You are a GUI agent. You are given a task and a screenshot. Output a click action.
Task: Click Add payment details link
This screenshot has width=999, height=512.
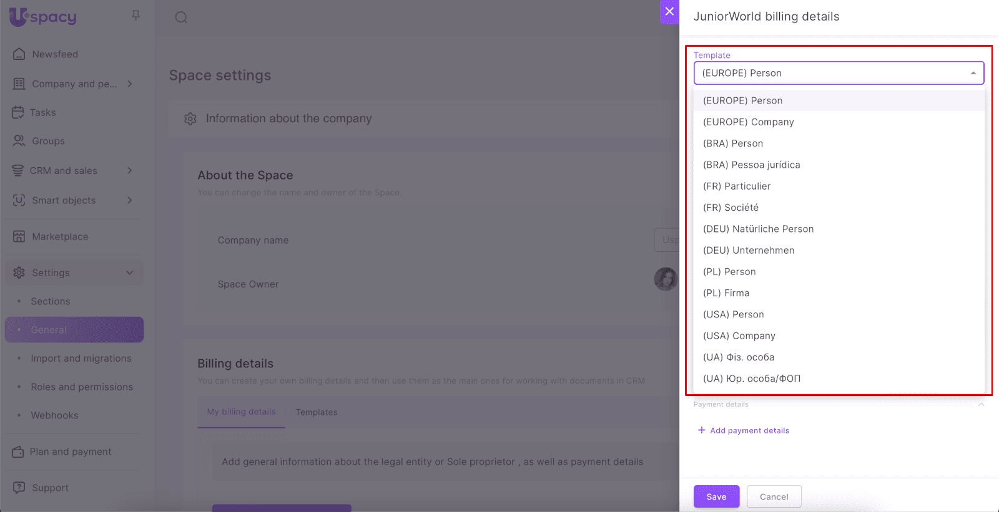(749, 430)
